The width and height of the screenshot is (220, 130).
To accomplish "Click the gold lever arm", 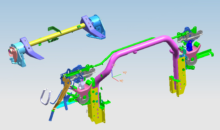I will [x=63, y=92].
